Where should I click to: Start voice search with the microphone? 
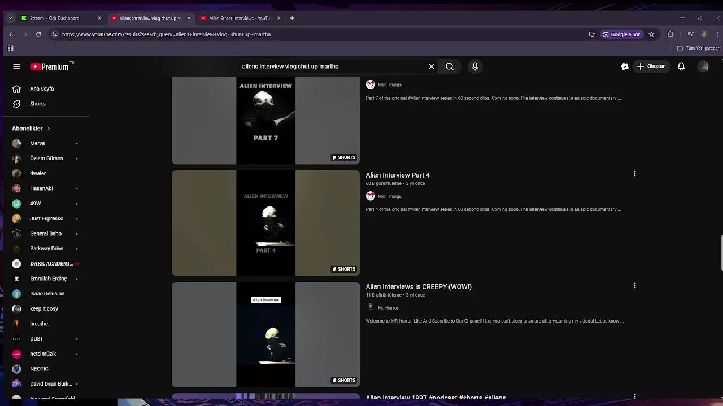(475, 67)
